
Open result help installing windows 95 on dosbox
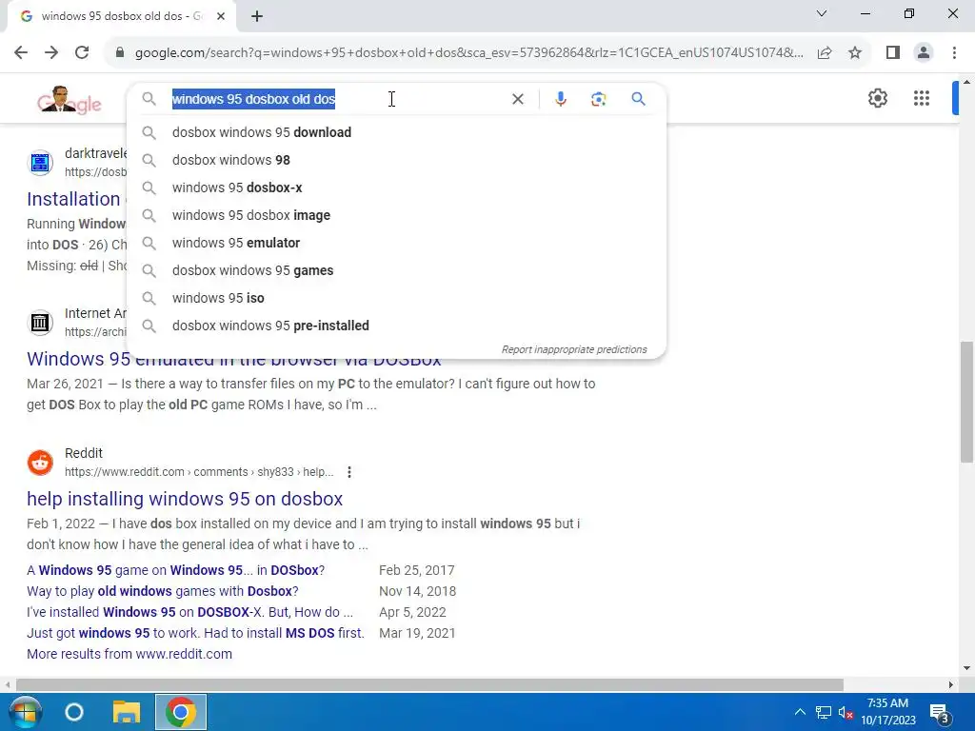point(185,499)
